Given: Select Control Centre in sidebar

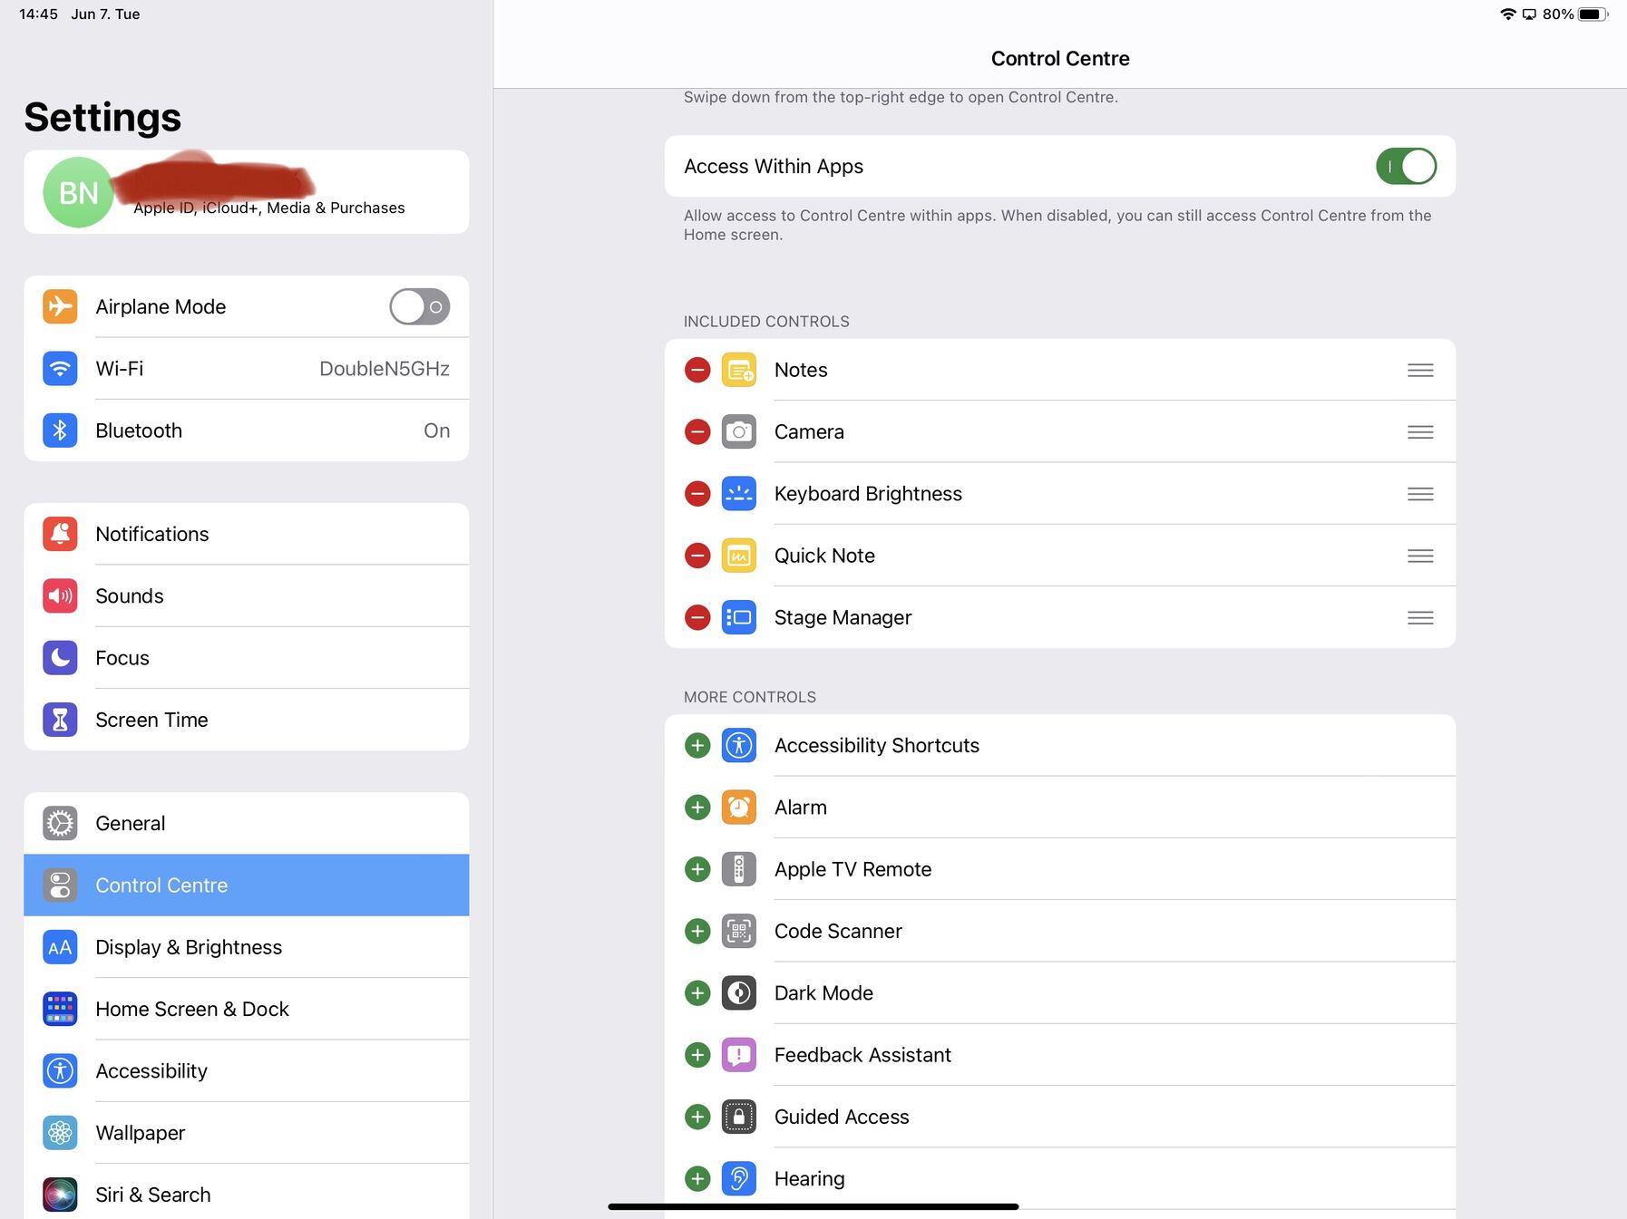Looking at the screenshot, I should 247,885.
